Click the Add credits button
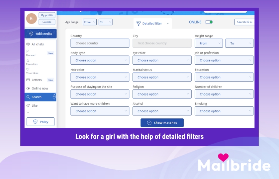 [x=41, y=33]
